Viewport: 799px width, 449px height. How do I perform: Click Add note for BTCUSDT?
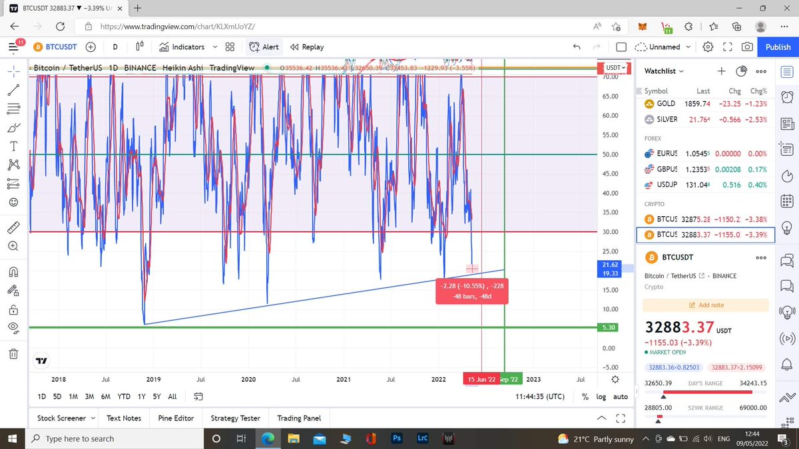pos(705,305)
